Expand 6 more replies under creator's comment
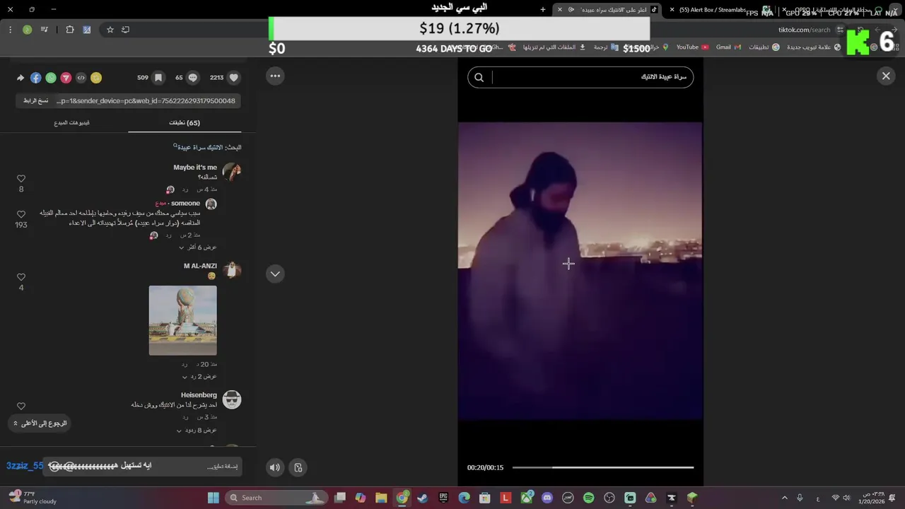The width and height of the screenshot is (905, 509). 197,247
